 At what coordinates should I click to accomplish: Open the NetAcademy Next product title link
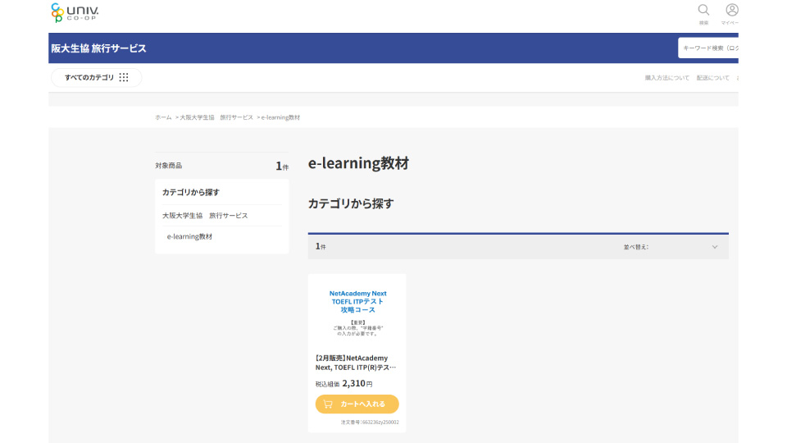coord(356,363)
